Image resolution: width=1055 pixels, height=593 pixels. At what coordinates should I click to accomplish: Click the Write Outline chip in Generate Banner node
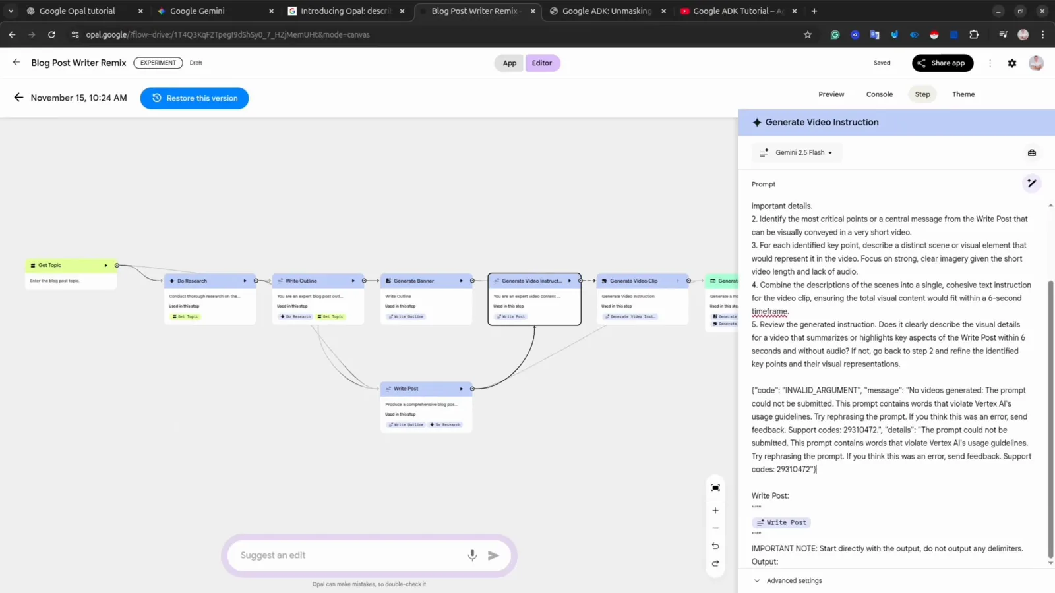click(406, 317)
